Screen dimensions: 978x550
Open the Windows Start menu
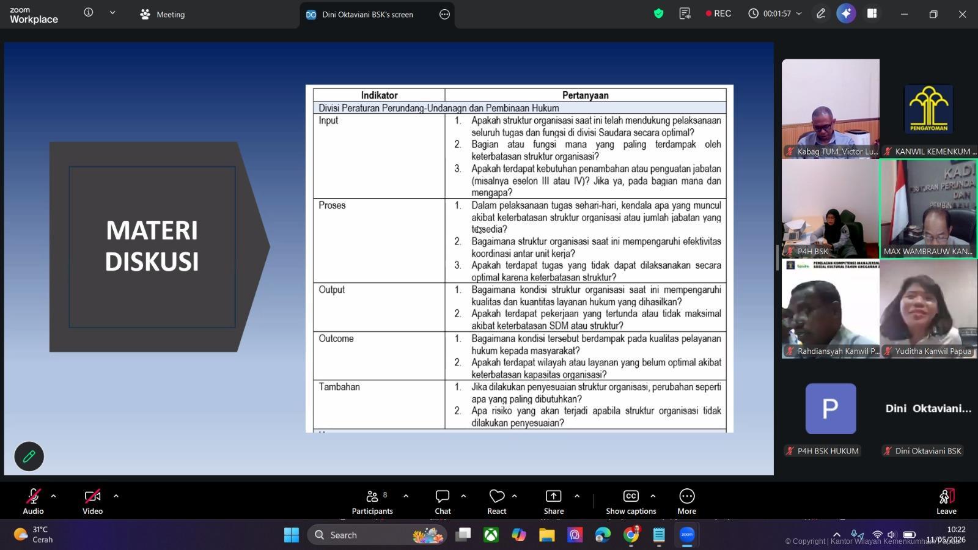(x=292, y=535)
